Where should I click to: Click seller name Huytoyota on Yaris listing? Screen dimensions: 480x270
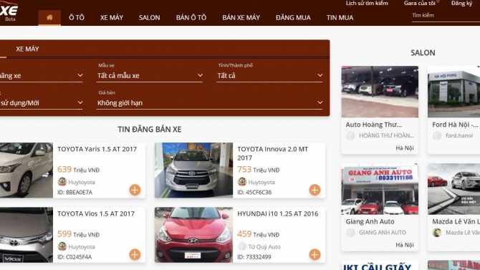click(x=82, y=182)
